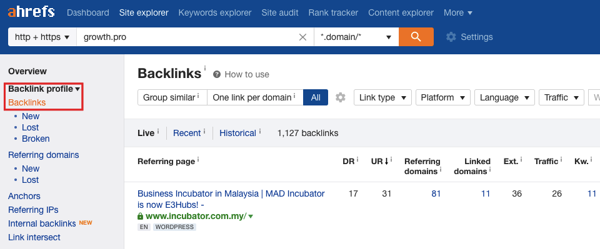
Task: Open Settings gear next to search bar
Action: pyautogui.click(x=451, y=37)
